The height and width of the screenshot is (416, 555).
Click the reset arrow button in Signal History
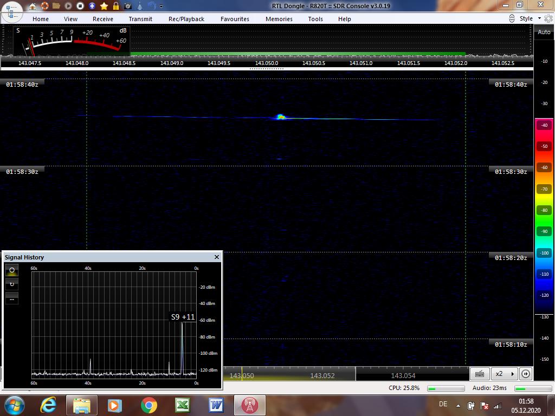12,284
